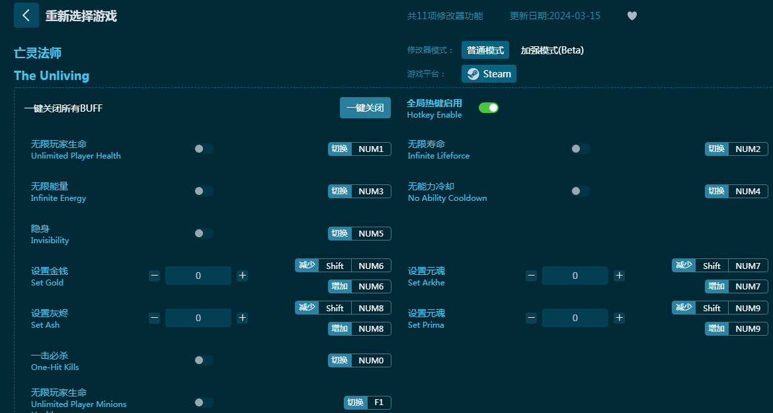Switch to 加强模式(Beta) mode

coord(552,50)
